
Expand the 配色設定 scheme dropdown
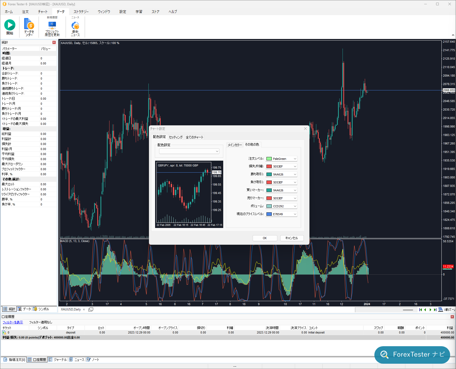tap(189, 151)
